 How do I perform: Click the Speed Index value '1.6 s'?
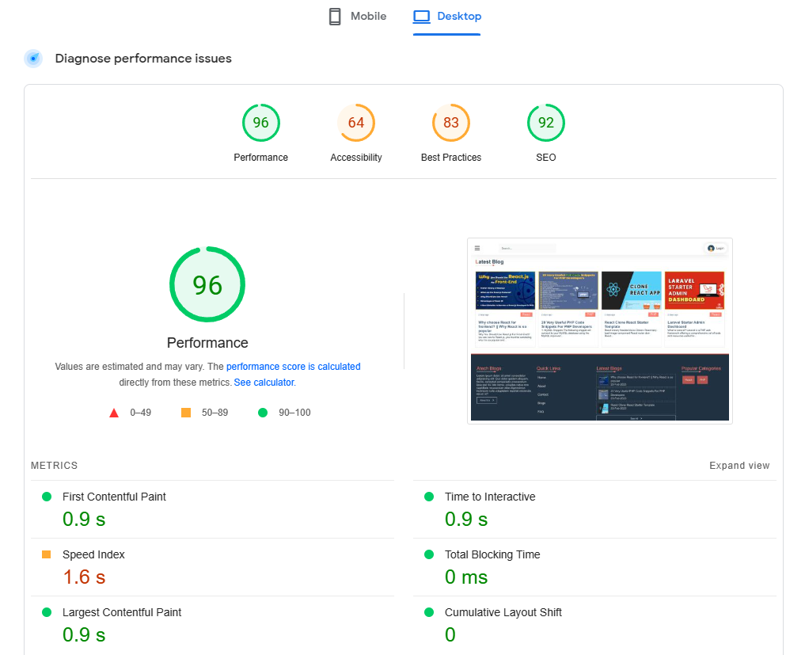(84, 577)
